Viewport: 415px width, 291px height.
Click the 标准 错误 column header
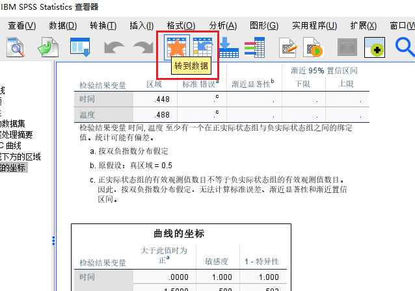coord(200,84)
